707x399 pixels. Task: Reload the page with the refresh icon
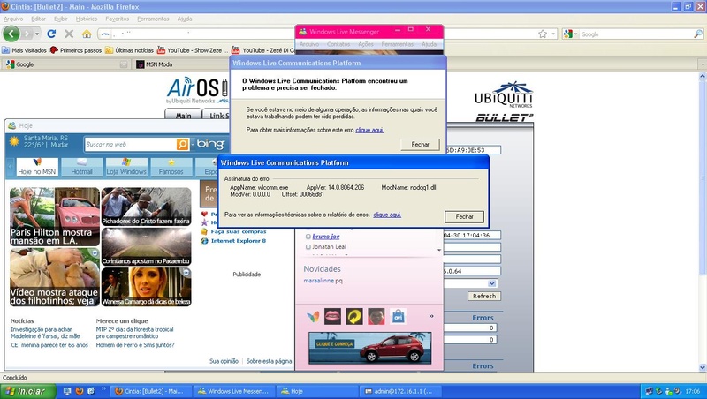pyautogui.click(x=51, y=34)
